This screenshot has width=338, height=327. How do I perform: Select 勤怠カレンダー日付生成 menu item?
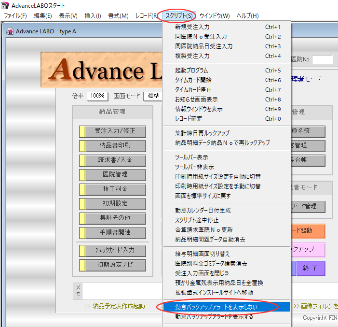226,211
